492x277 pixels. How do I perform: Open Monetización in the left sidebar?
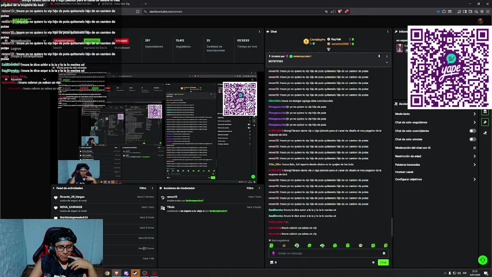tap(26, 41)
